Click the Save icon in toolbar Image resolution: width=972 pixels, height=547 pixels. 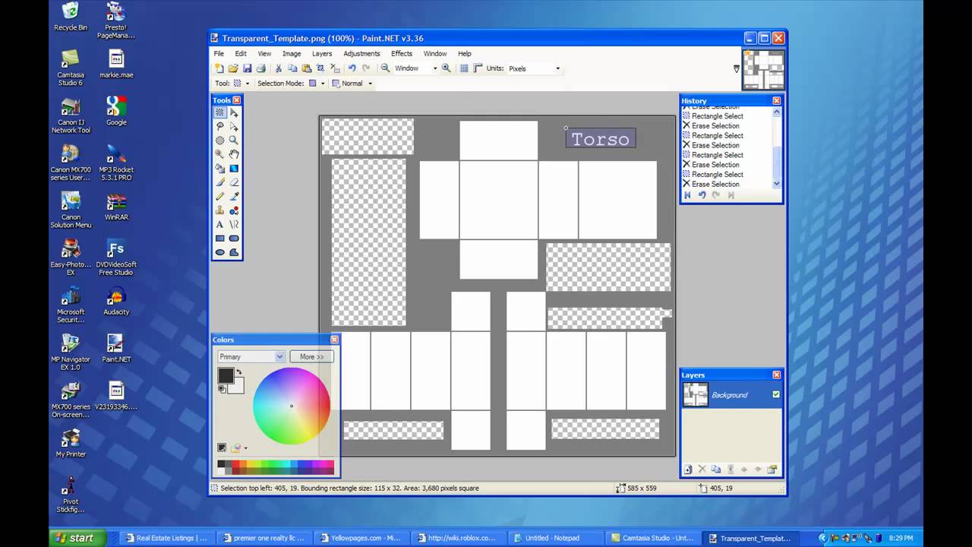[x=247, y=68]
